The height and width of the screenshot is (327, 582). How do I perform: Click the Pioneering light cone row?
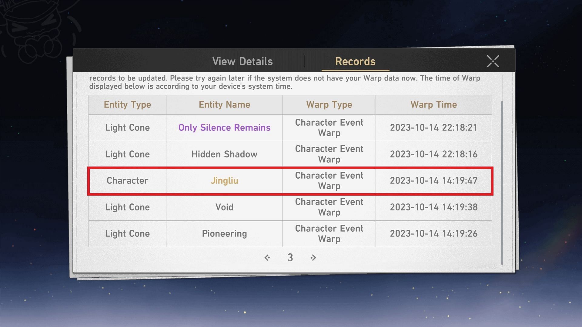pyautogui.click(x=291, y=233)
